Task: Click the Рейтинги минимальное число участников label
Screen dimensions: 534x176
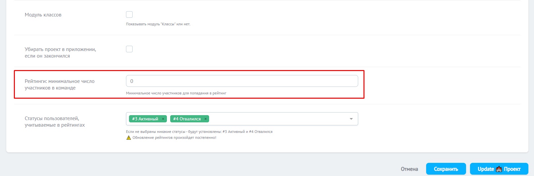Action: coord(59,85)
